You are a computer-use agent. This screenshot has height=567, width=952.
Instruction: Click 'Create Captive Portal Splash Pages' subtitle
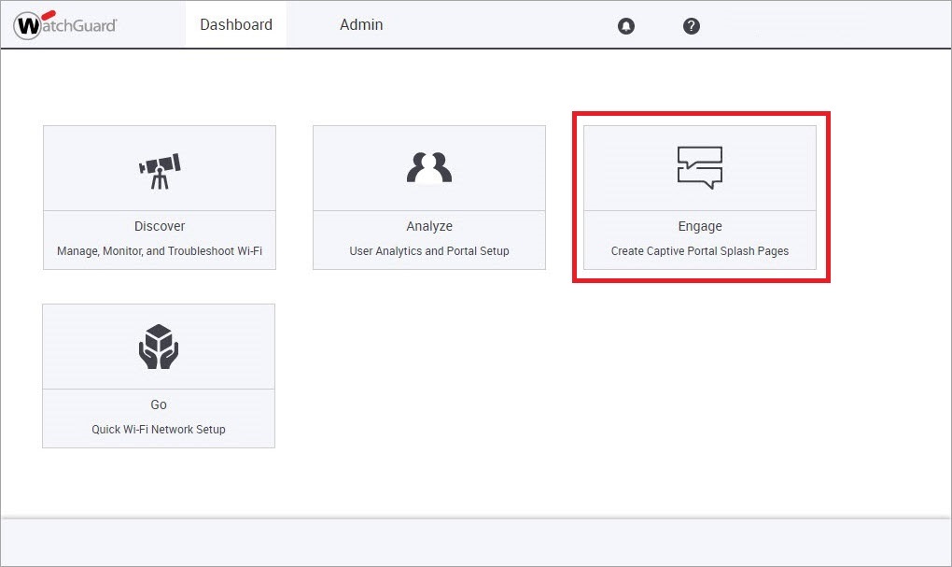[x=699, y=250]
